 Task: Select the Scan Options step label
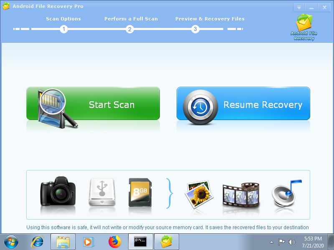tap(63, 19)
